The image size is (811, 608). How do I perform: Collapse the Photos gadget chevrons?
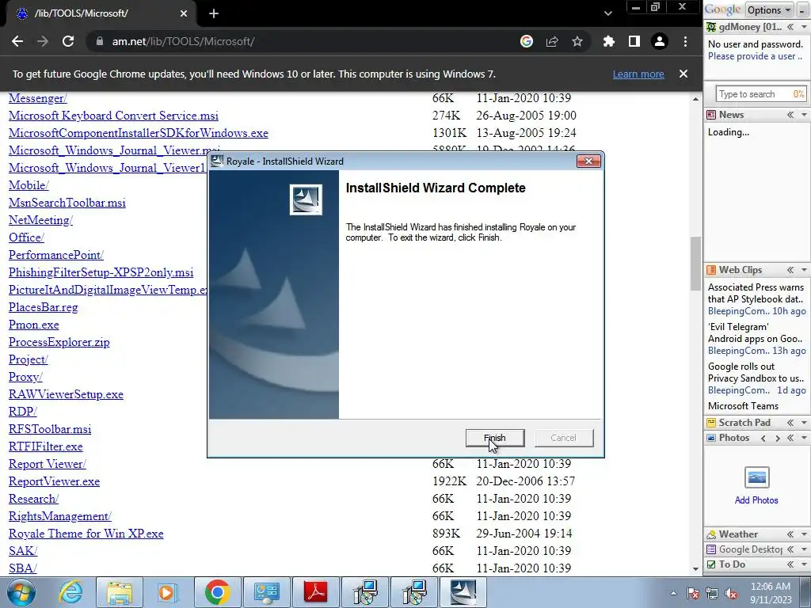(x=790, y=438)
